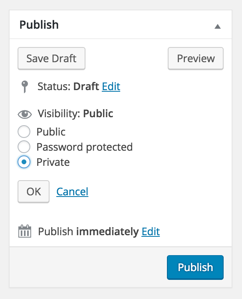
Task: Select the Private visibility radio button
Action: click(x=24, y=162)
